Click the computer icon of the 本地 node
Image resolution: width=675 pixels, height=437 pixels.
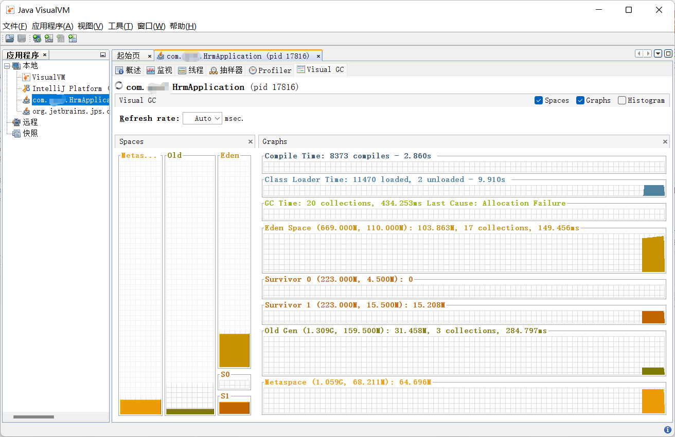tap(16, 66)
